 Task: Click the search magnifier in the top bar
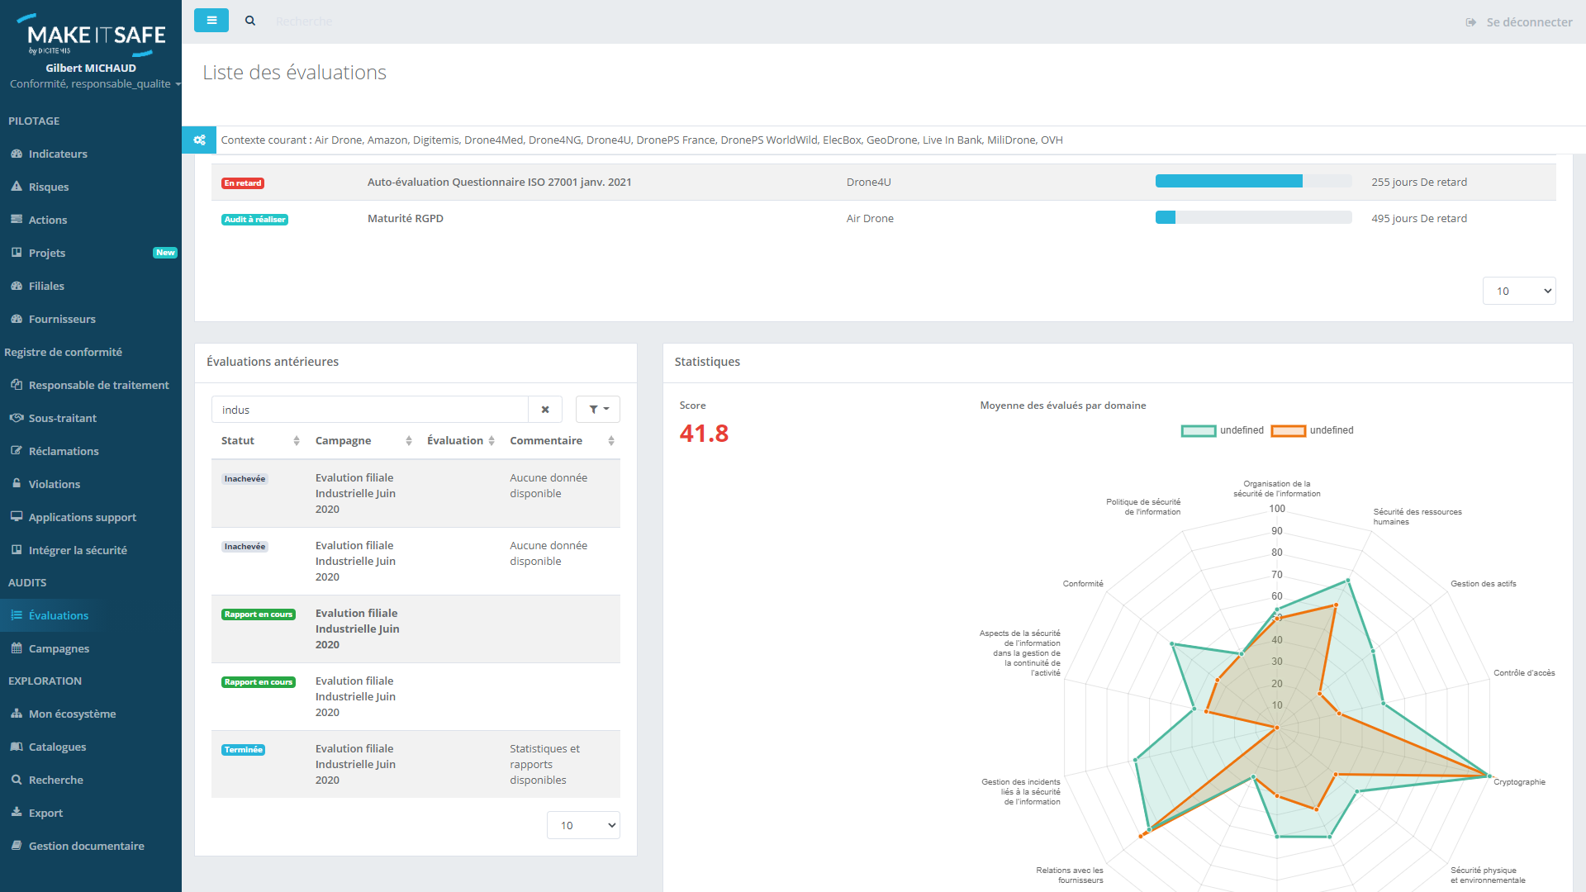coord(250,21)
